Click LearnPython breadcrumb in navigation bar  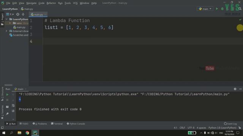point(10,9)
